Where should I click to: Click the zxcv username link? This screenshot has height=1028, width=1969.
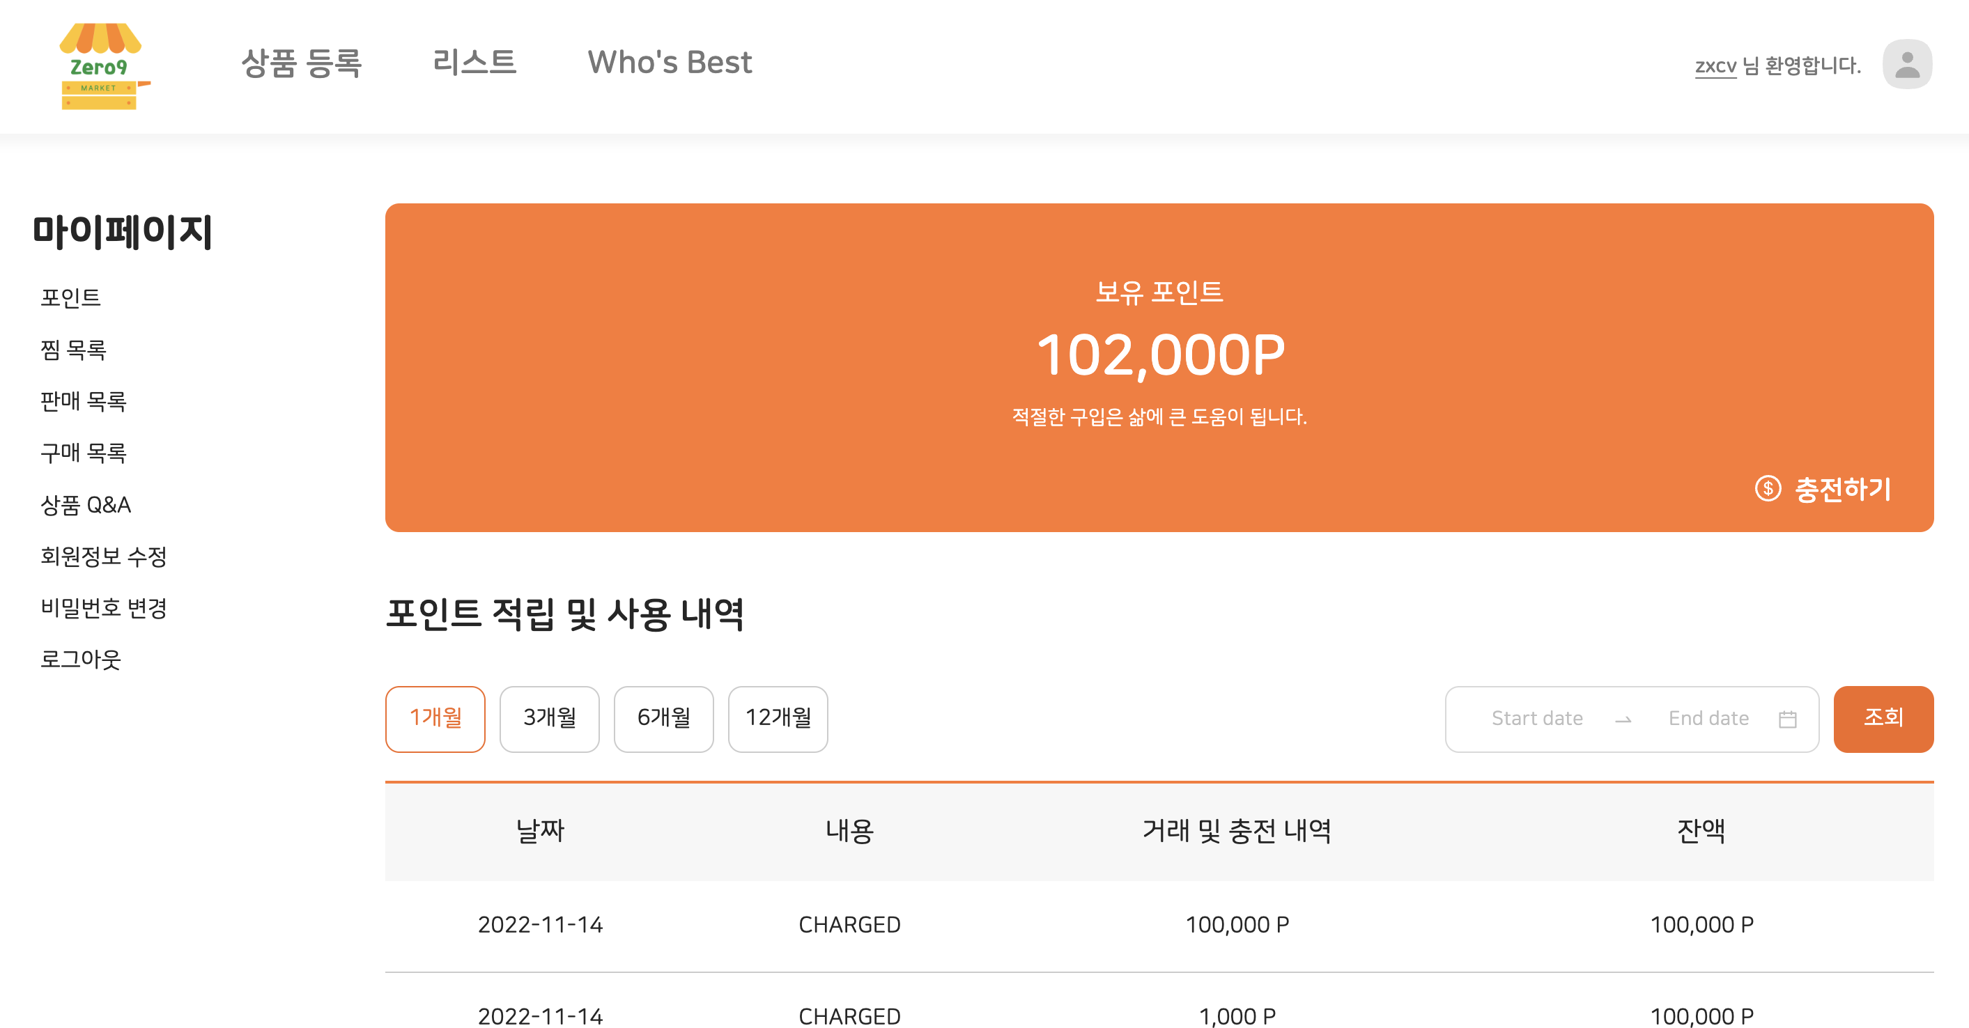[x=1715, y=65]
